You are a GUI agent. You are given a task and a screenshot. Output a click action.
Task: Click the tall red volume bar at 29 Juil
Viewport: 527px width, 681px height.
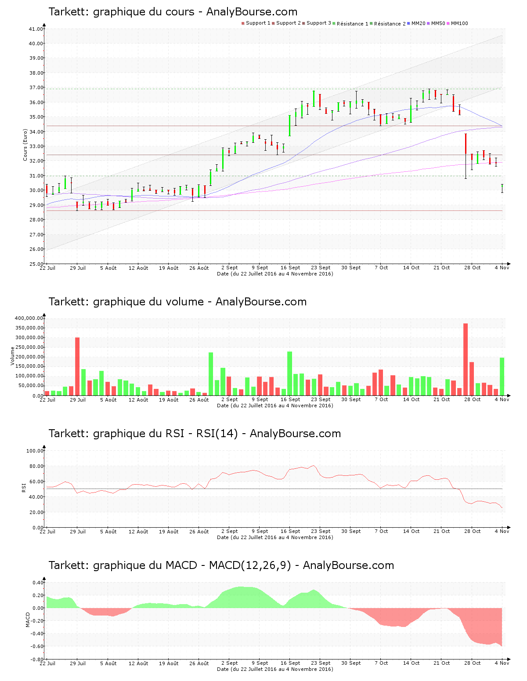(x=77, y=366)
